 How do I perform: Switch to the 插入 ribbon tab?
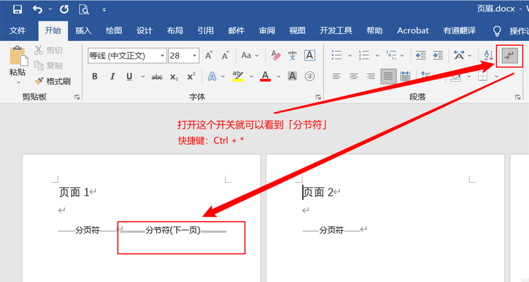tap(83, 31)
